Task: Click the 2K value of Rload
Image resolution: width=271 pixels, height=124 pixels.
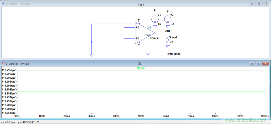Action: point(172,41)
